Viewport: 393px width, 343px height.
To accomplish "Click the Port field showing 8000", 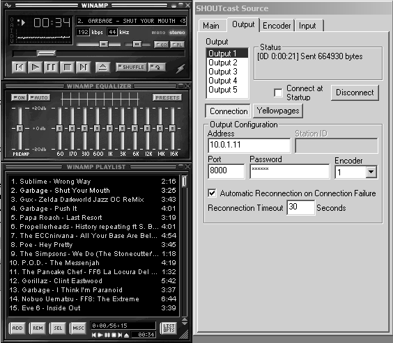I will [226, 171].
